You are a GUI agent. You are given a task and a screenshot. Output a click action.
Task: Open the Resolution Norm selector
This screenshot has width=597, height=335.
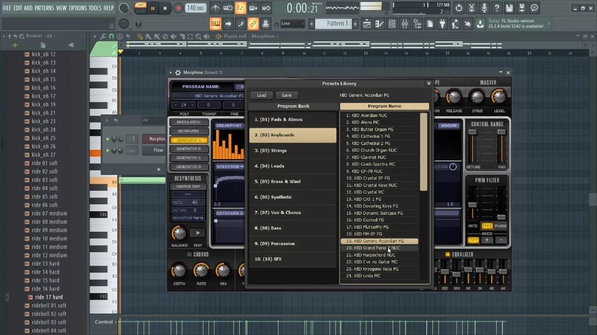188,218
